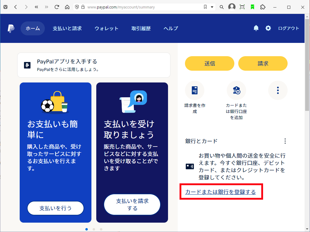310x232 pixels.
Task: Click the 請求書を作成 invoice icon
Action: pos(195,90)
